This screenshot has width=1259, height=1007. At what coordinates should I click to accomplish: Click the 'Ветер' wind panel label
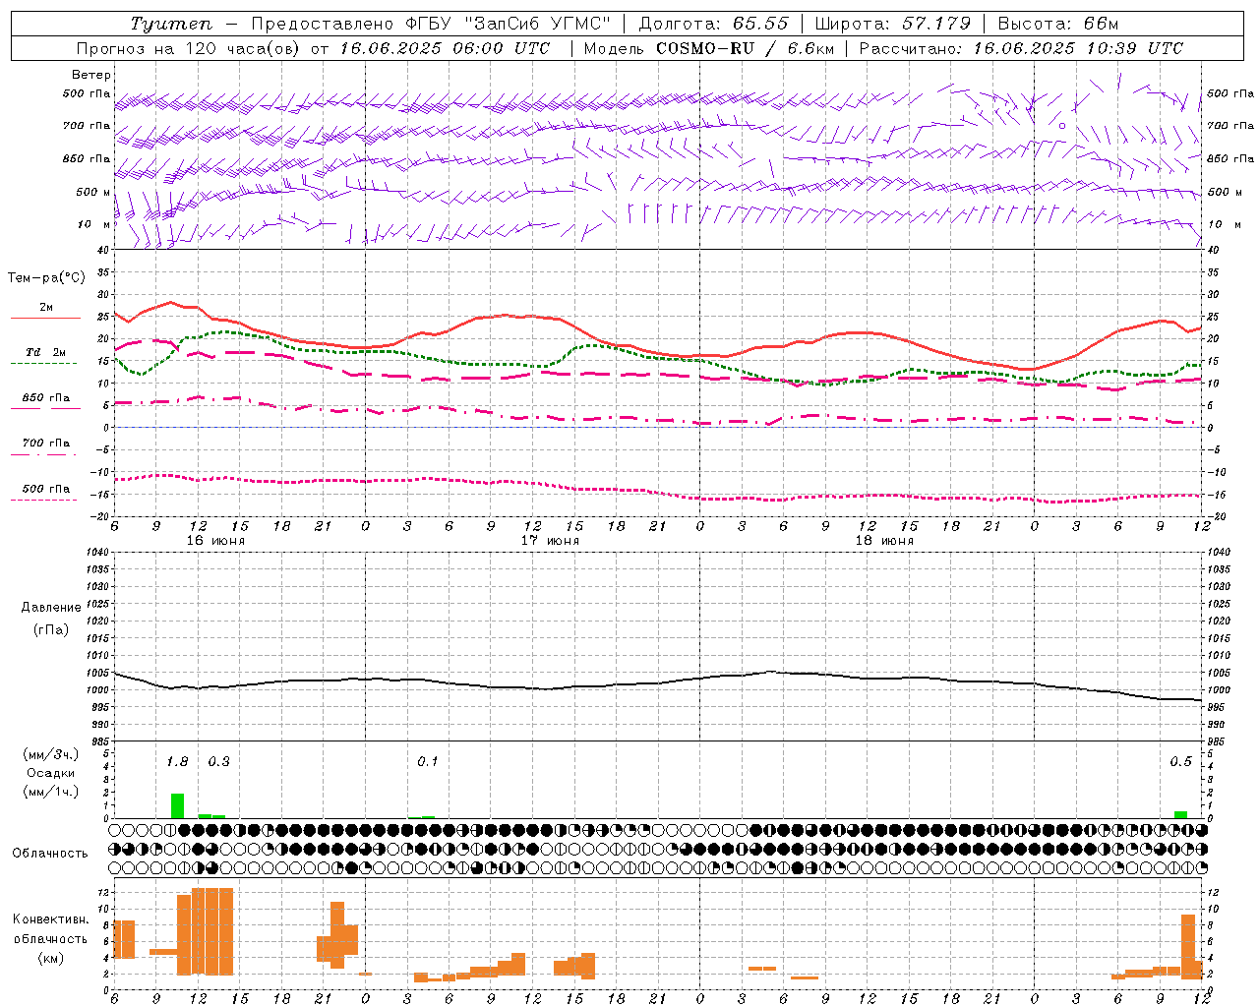(x=91, y=75)
